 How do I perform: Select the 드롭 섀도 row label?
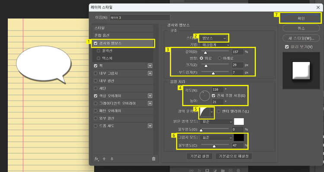click(107, 126)
